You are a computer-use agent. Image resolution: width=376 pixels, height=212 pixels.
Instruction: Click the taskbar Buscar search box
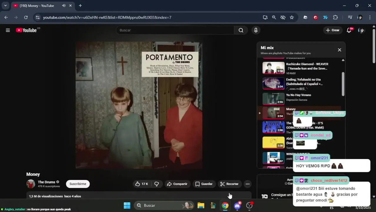164,205
